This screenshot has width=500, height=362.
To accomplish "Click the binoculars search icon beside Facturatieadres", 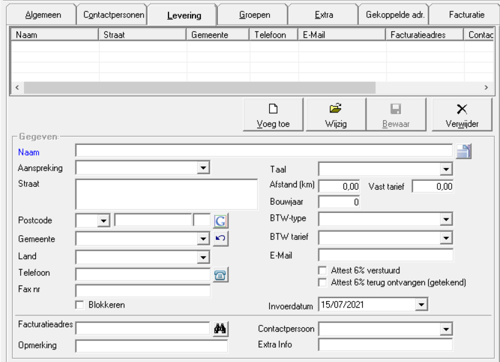I will (x=221, y=328).
